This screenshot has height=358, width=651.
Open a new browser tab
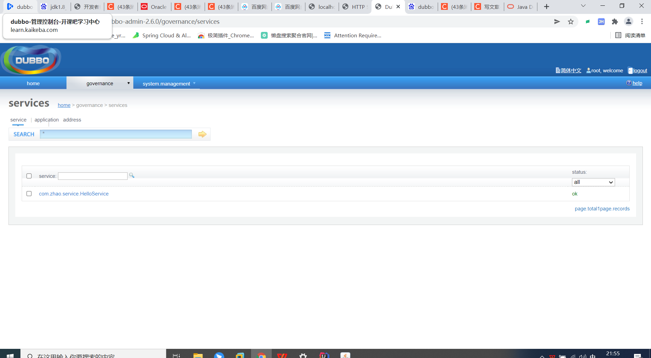coord(546,6)
